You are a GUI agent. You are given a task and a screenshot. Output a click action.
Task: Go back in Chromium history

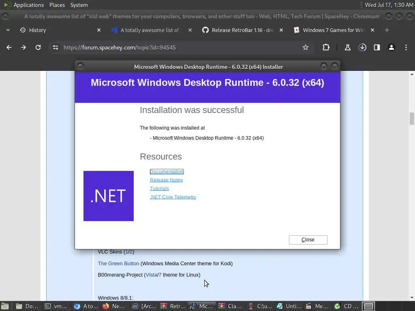[x=9, y=47]
